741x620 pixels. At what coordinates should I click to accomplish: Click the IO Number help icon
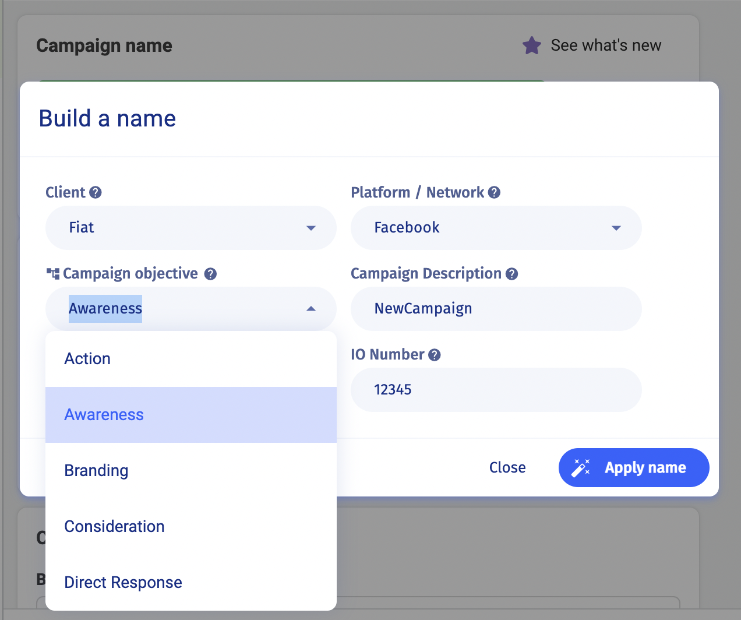pos(434,355)
